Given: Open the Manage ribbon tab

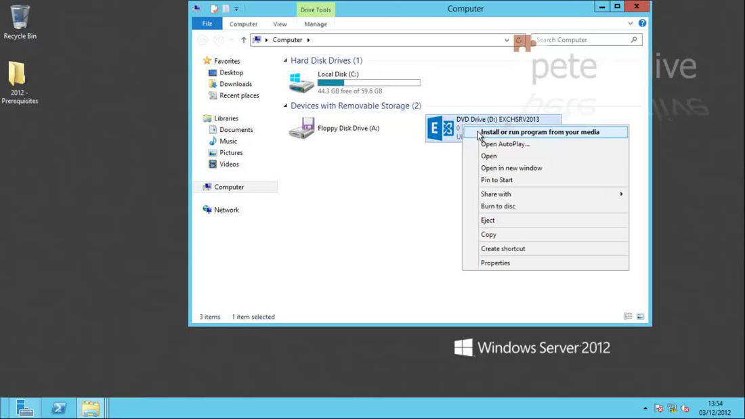Looking at the screenshot, I should pos(316,24).
